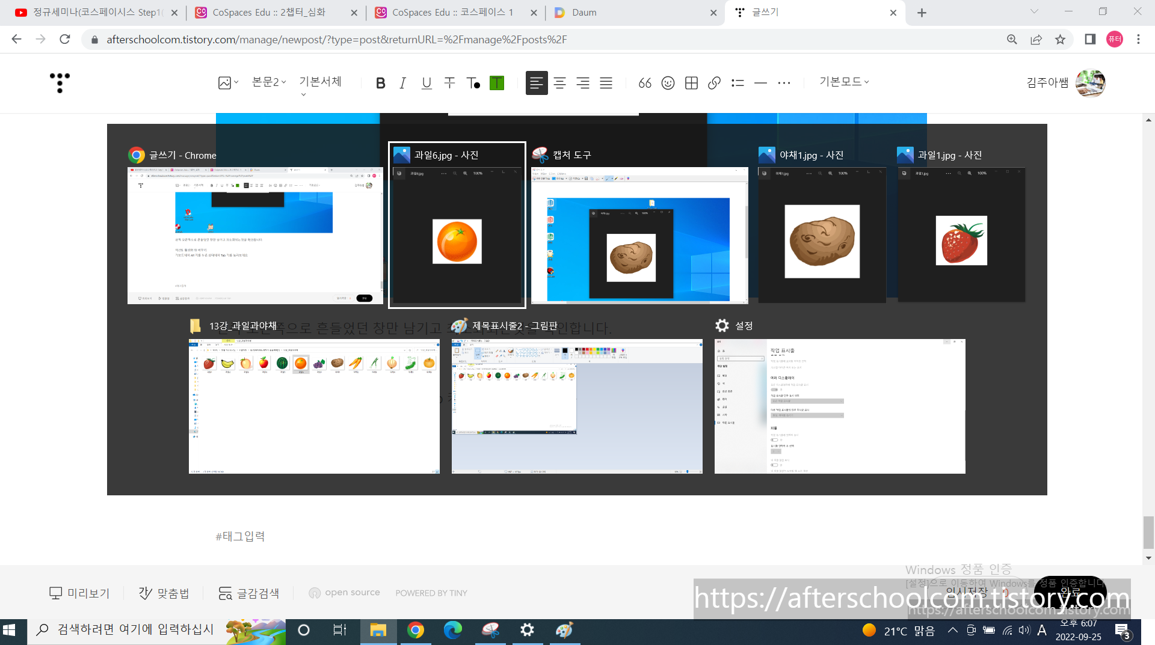
Task: Open the 기본서체 font dropdown
Action: (321, 84)
